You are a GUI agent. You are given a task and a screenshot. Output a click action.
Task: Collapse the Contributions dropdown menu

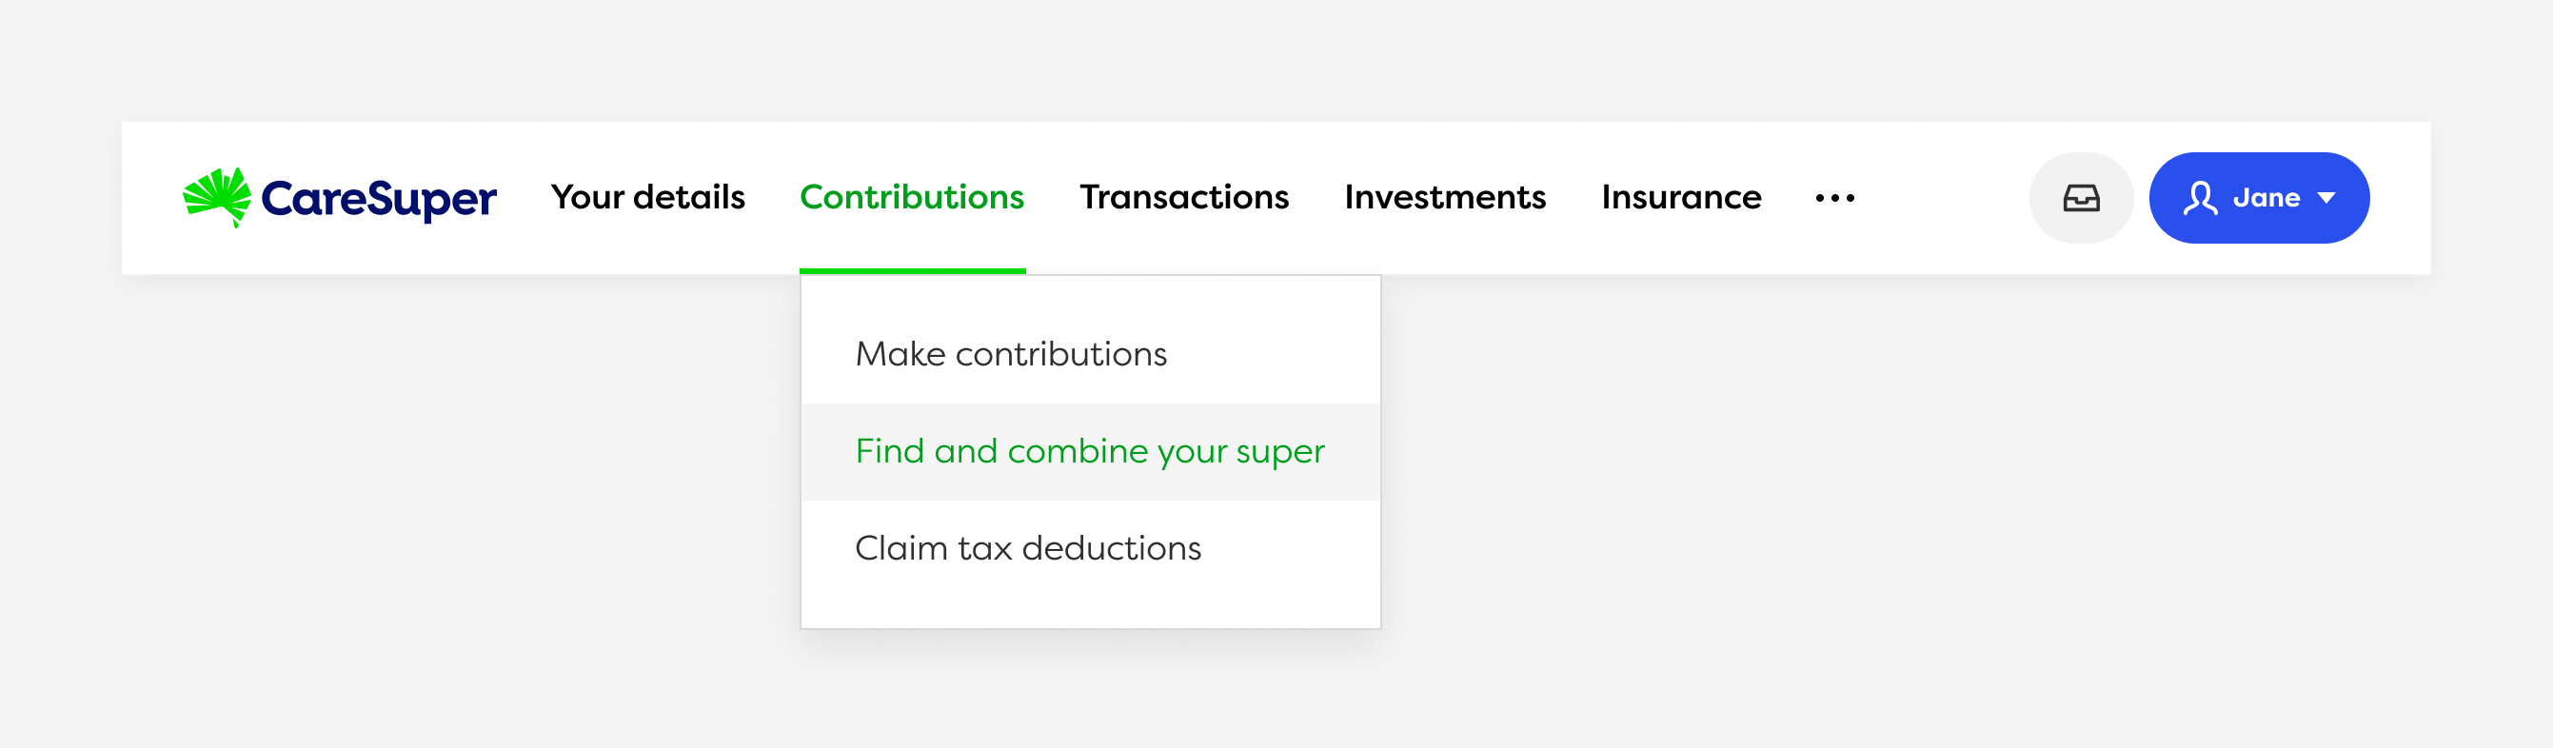pyautogui.click(x=912, y=196)
